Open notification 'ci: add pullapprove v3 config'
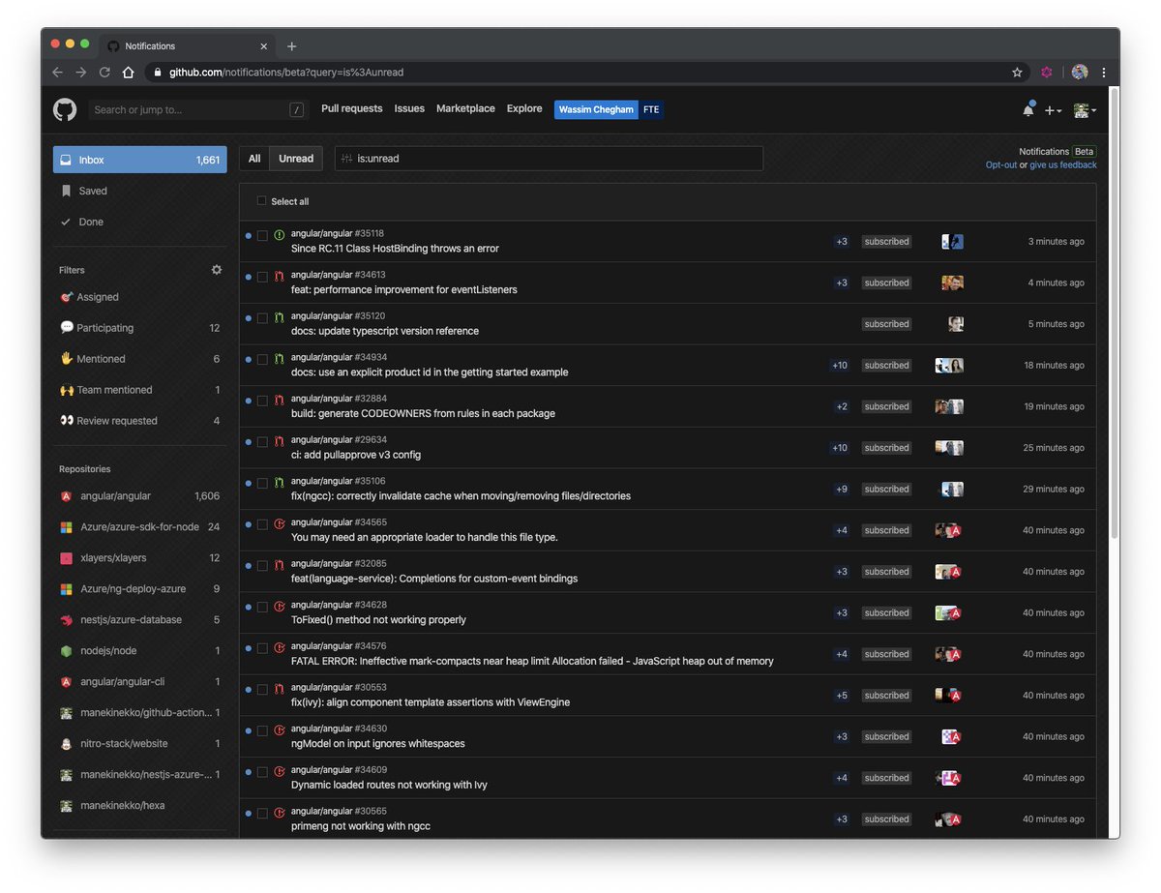 [x=356, y=455]
